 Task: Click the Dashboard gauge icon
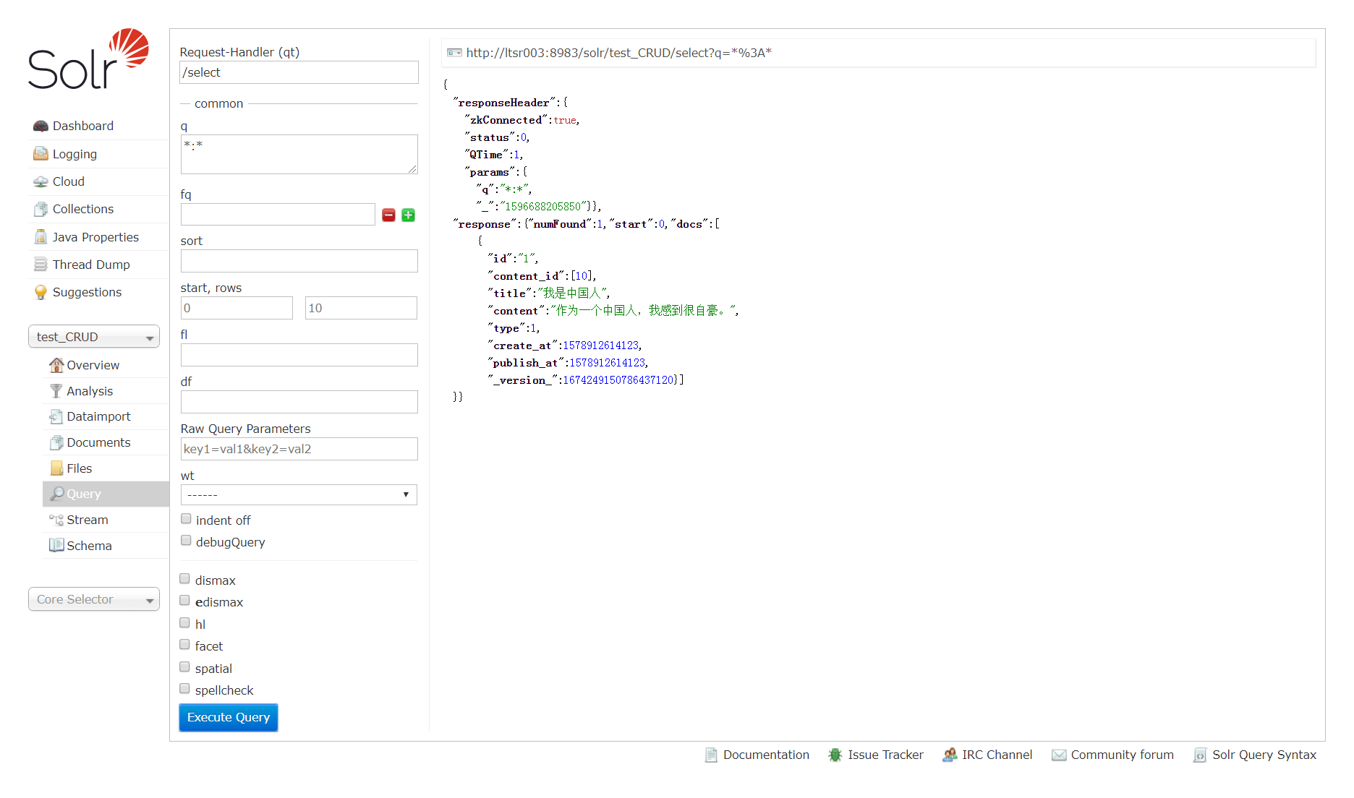tap(41, 126)
